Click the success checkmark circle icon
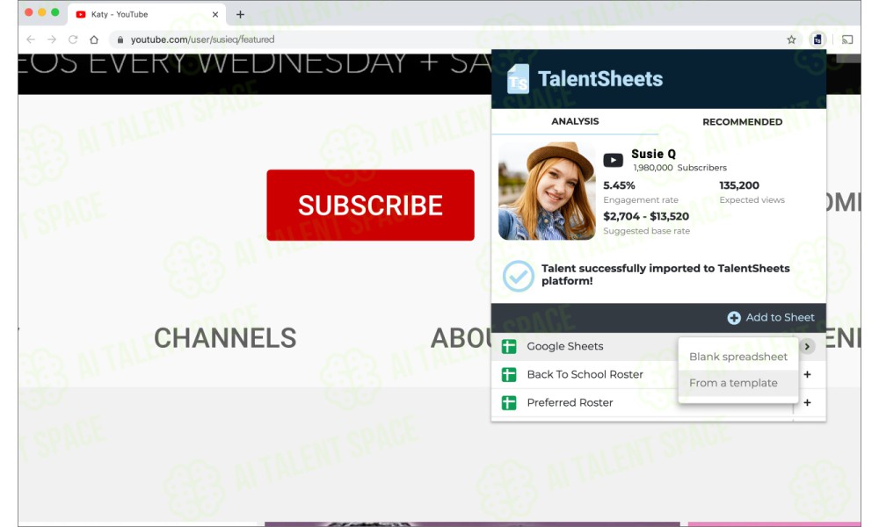 pyautogui.click(x=518, y=276)
